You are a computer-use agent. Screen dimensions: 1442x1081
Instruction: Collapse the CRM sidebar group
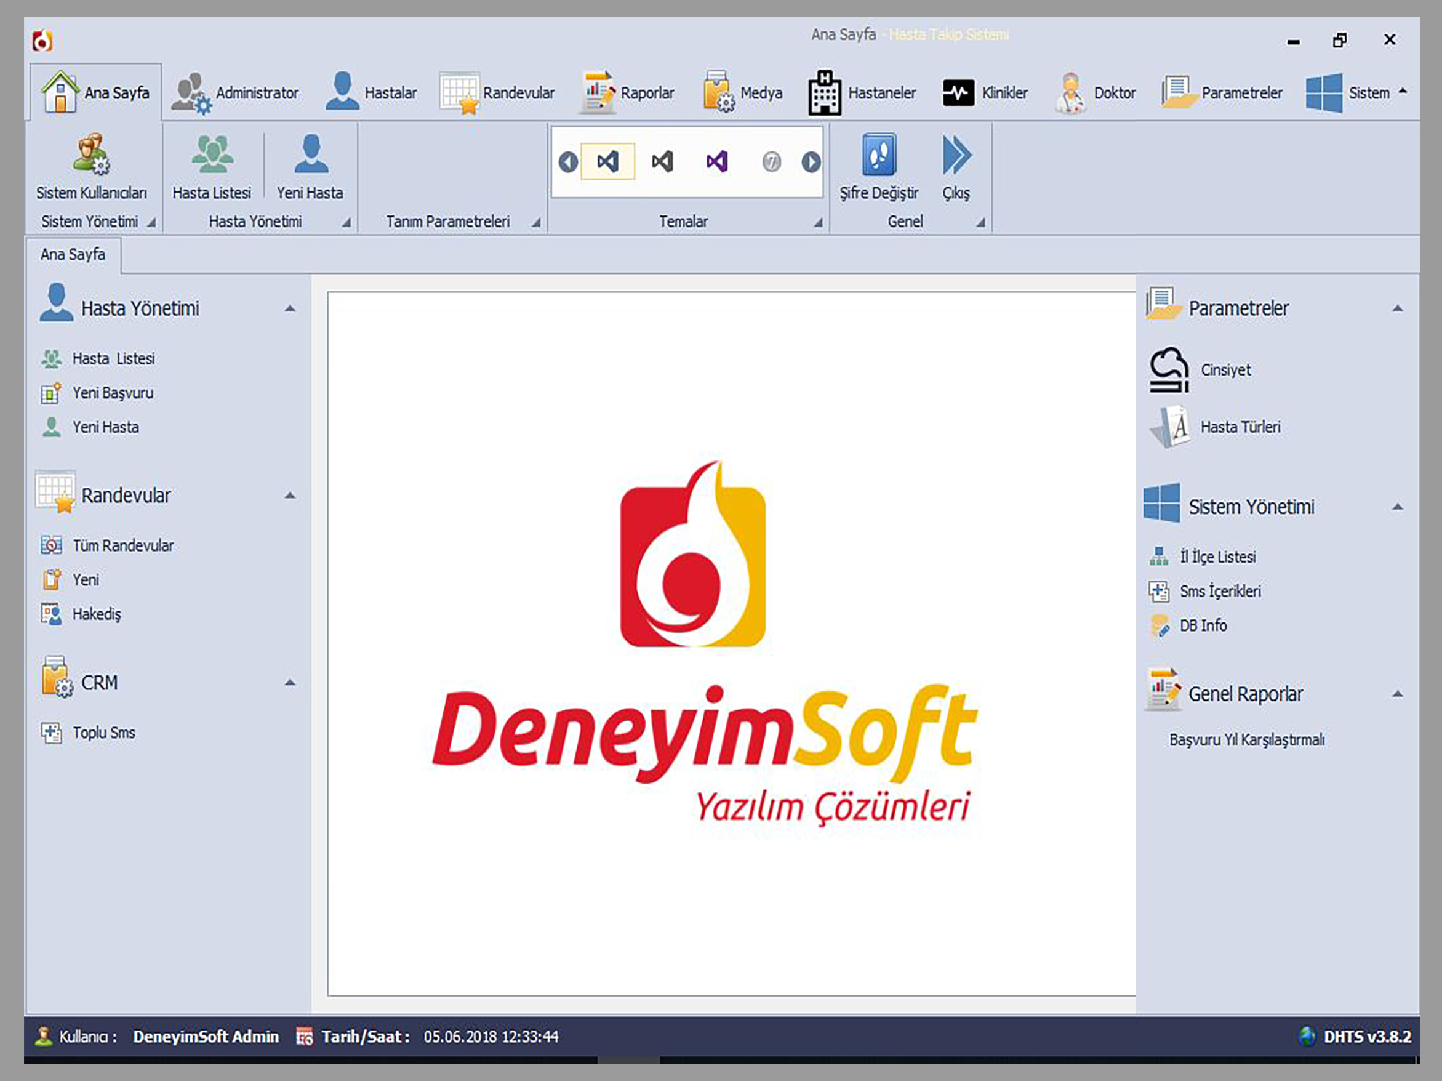(290, 683)
